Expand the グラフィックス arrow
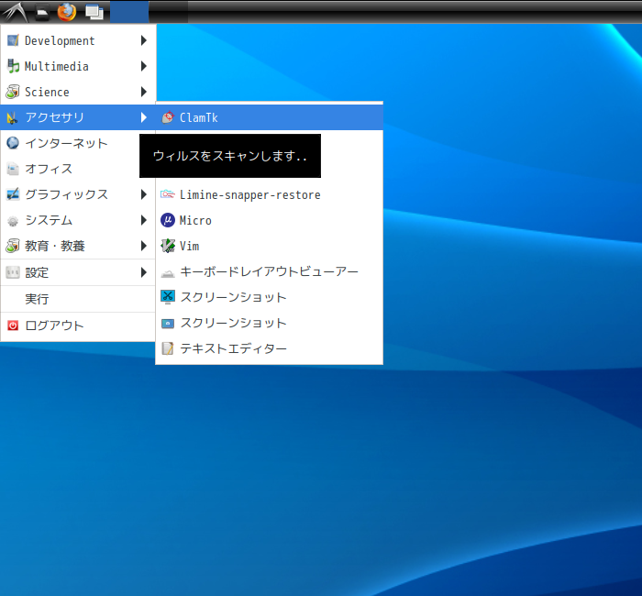The height and width of the screenshot is (596, 642). click(x=143, y=194)
